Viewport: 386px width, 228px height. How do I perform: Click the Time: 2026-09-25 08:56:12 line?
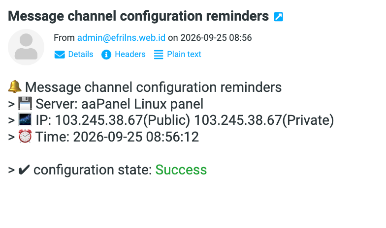pyautogui.click(x=117, y=137)
